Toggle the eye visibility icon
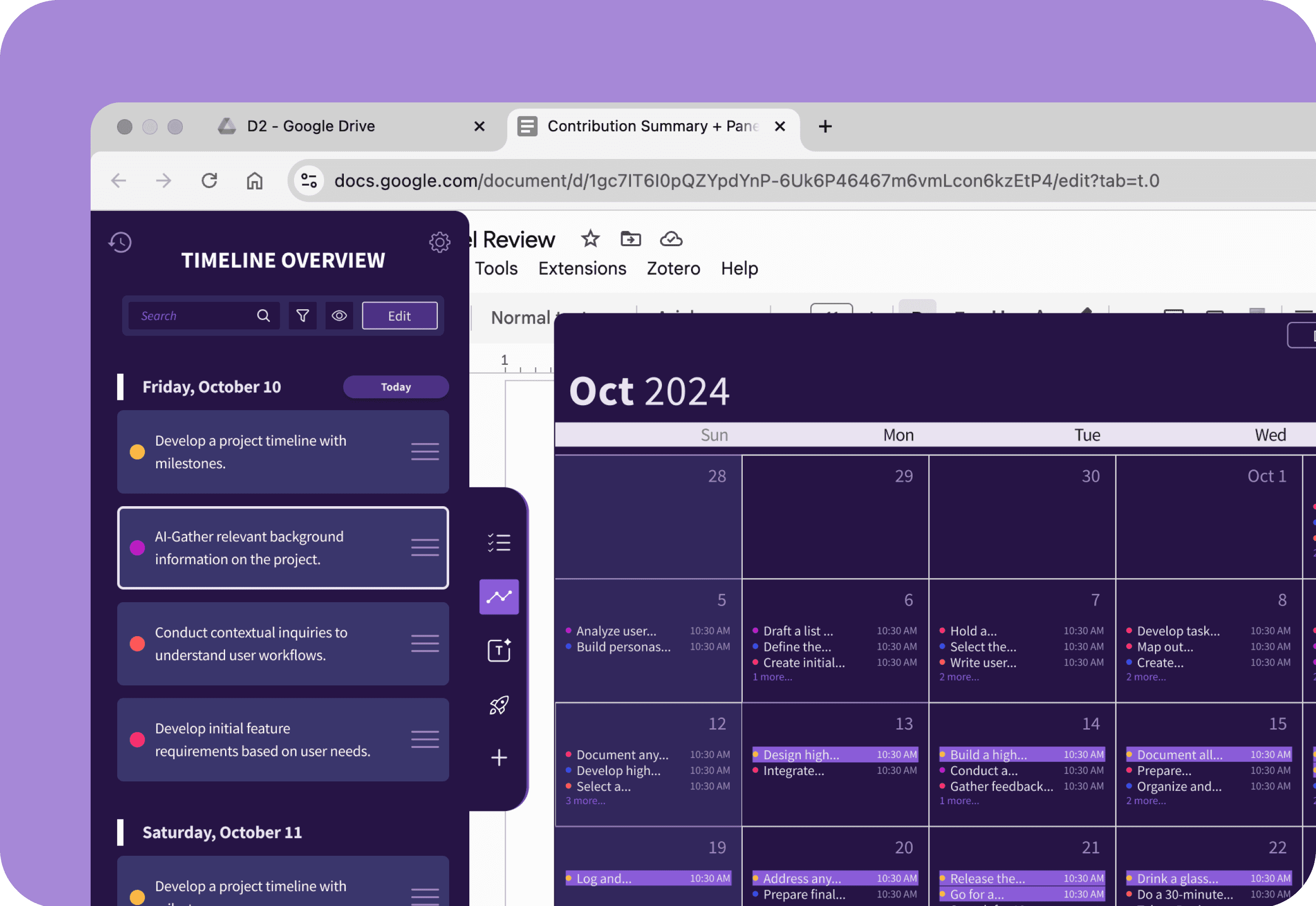The image size is (1316, 906). (x=339, y=316)
